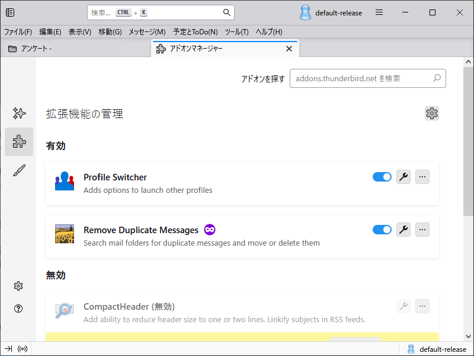This screenshot has height=356, width=474.
Task: Click 'Add ability to reduce header size' description
Action: click(x=225, y=319)
